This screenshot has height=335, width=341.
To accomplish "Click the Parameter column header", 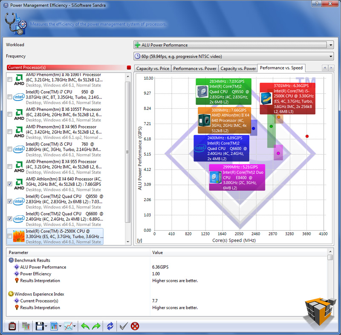I will [x=78, y=252].
